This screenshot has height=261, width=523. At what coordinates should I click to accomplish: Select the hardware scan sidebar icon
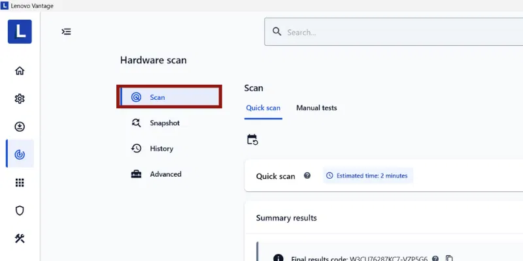click(20, 155)
